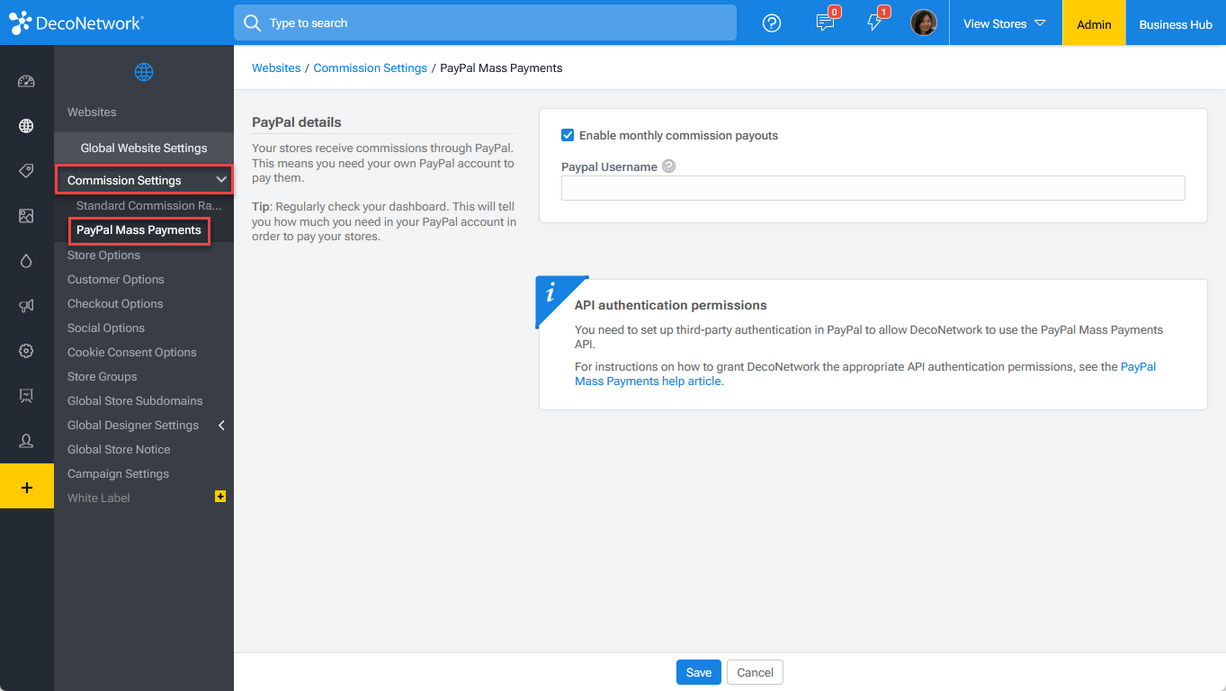Open the user profile avatar in top bar
The width and height of the screenshot is (1226, 691).
tap(924, 22)
